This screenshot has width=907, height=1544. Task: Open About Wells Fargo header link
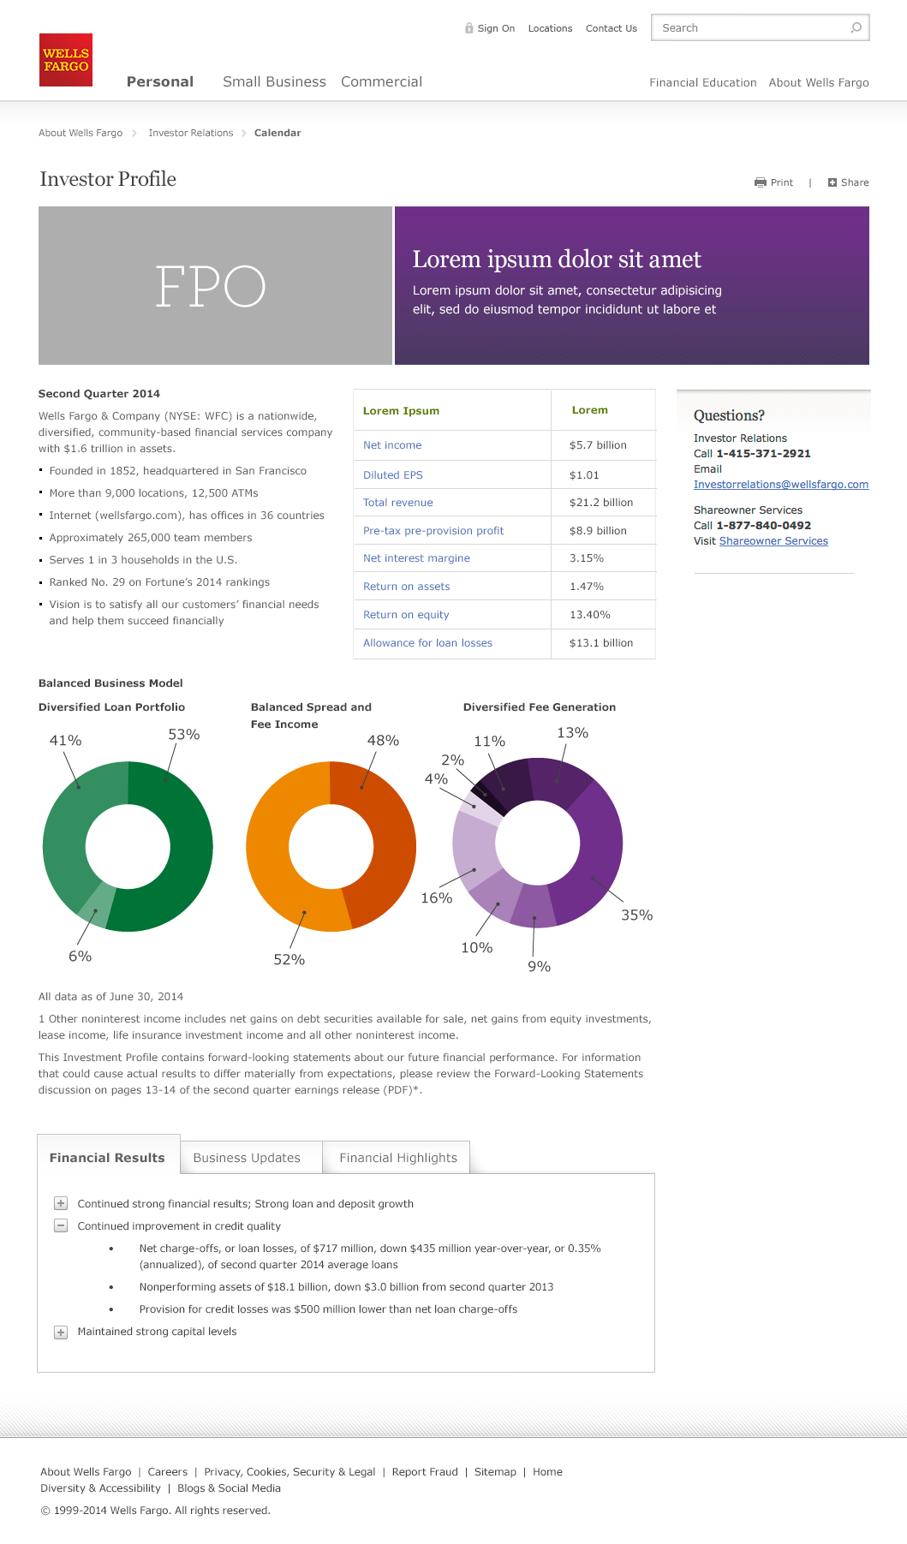[x=819, y=83]
